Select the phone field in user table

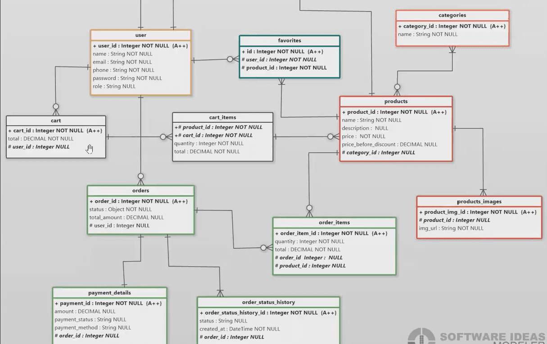(123, 70)
